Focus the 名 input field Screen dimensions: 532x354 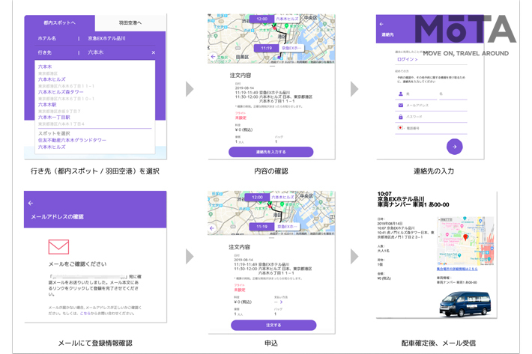[453, 94]
